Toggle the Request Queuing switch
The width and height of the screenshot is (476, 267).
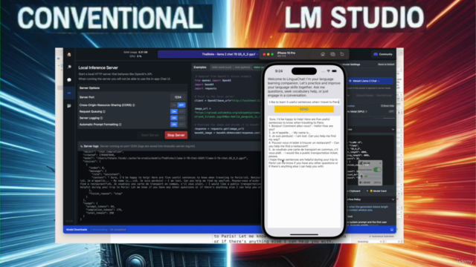point(178,111)
